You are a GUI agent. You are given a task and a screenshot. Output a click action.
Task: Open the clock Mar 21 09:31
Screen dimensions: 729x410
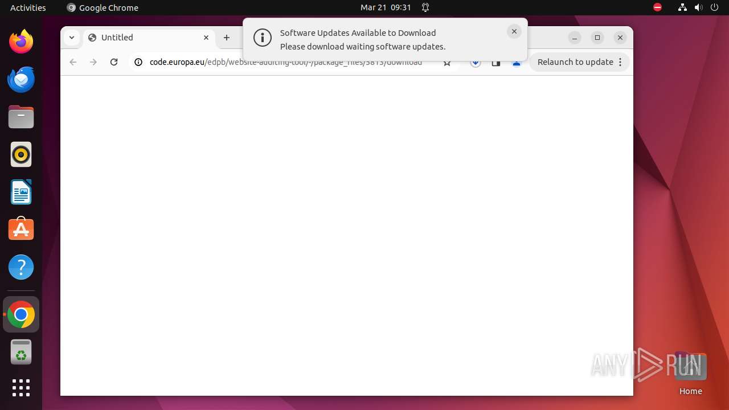point(386,7)
